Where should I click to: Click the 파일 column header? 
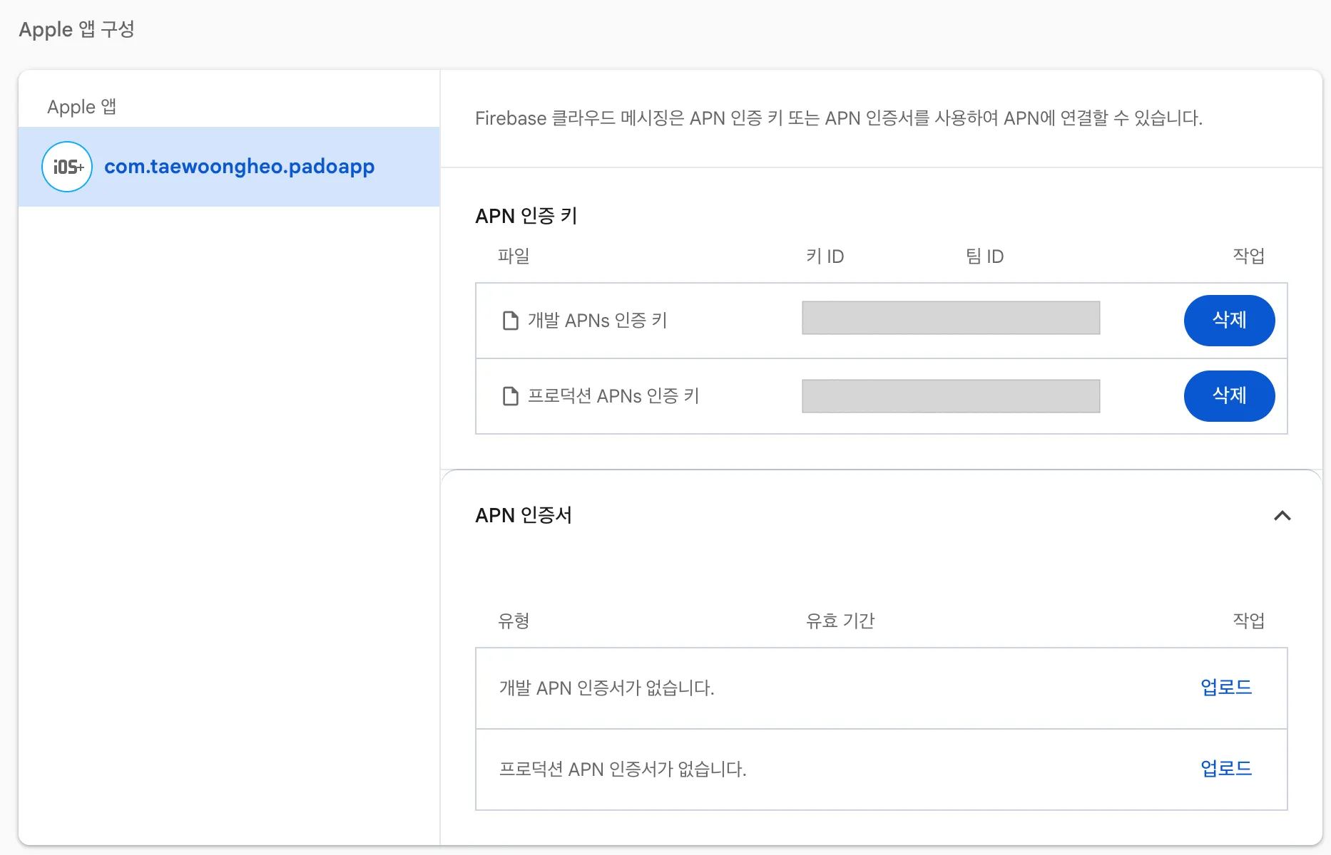tap(514, 256)
